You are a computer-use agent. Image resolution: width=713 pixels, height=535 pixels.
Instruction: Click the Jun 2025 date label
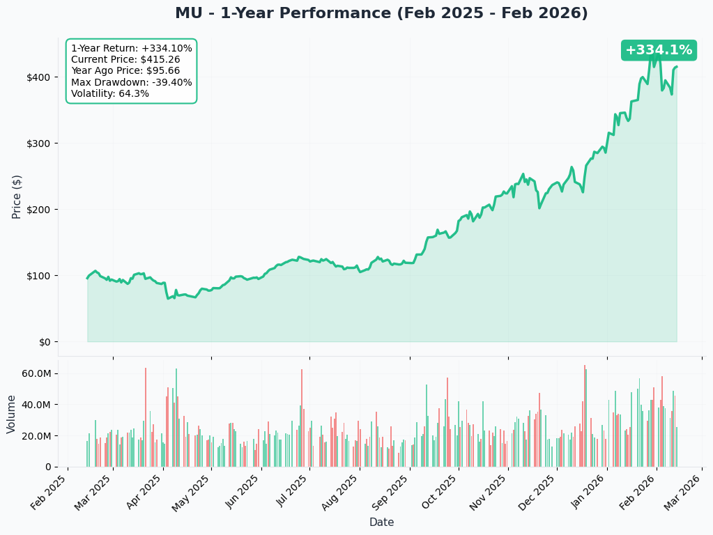coord(244,493)
